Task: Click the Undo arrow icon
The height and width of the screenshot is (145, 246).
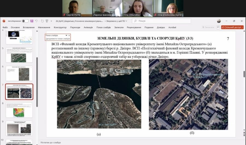Action: pos(36,21)
